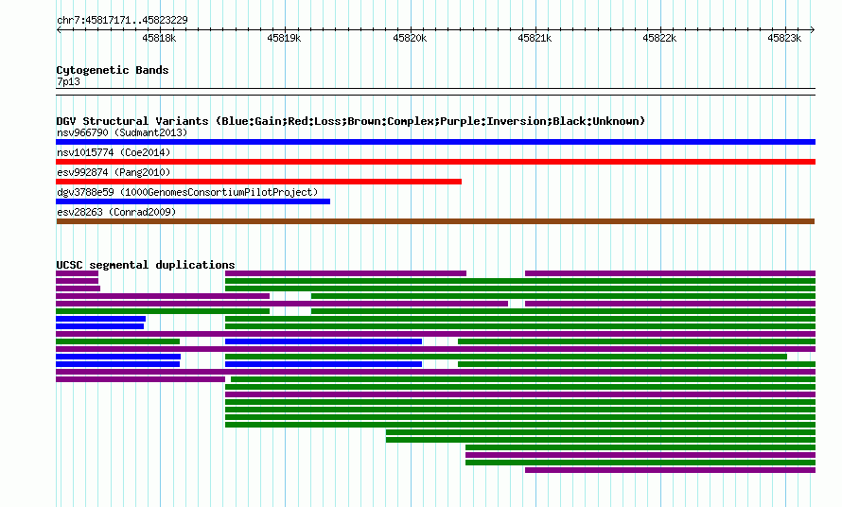
Task: Click the Cytogenetic Bands track title
Action: 113,70
